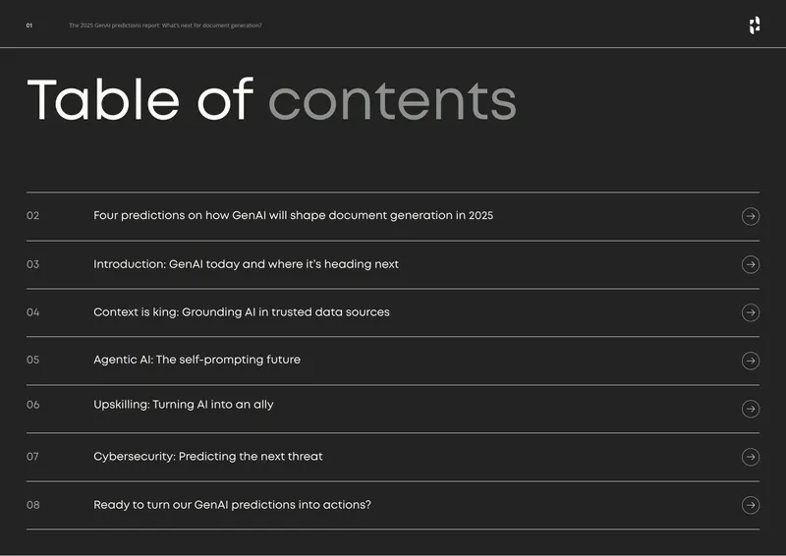Click the arrow icon next to Agentic AI
This screenshot has height=556, width=786.
tap(750, 361)
